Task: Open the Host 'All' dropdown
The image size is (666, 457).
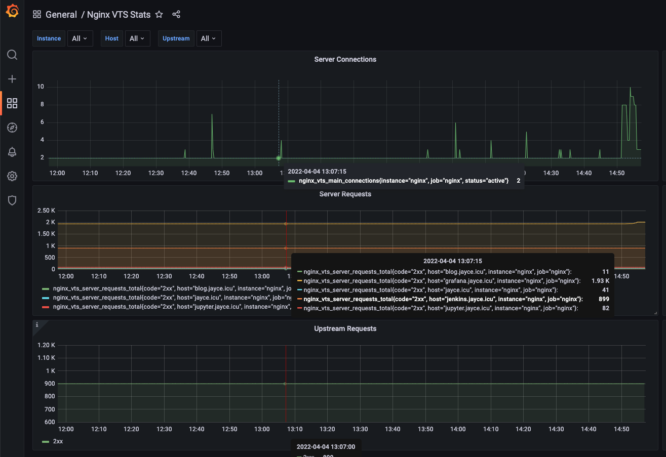Action: [137, 38]
